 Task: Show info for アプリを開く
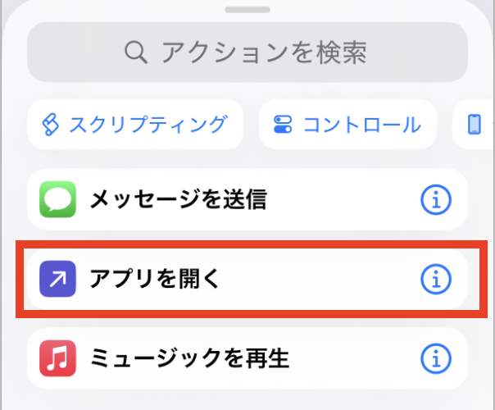click(x=435, y=279)
